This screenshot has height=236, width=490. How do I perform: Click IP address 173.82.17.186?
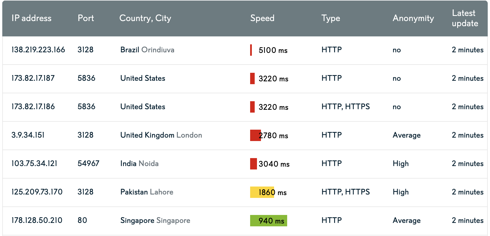33,107
